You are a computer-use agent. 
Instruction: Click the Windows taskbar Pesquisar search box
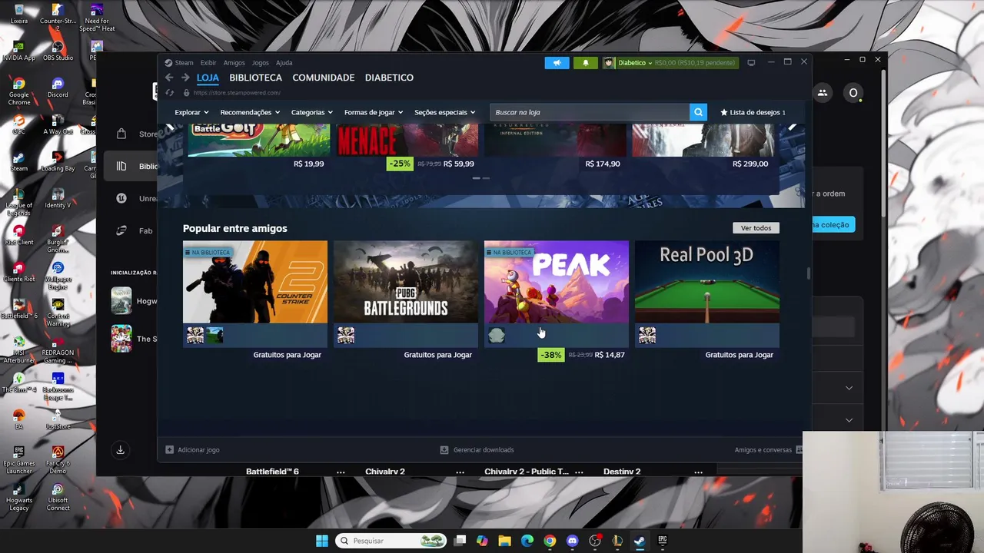pos(392,541)
